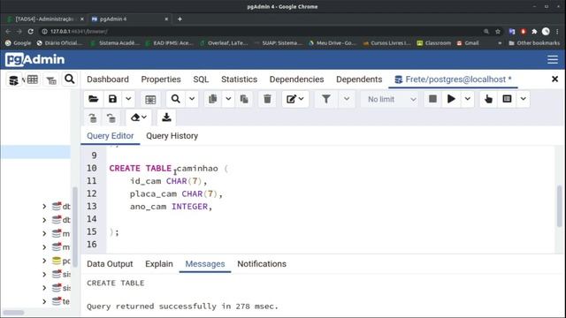Click the Commit database icon
This screenshot has width=566, height=318.
[93, 117]
